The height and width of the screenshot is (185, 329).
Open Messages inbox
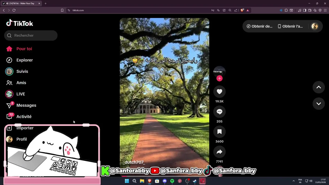coord(21,105)
